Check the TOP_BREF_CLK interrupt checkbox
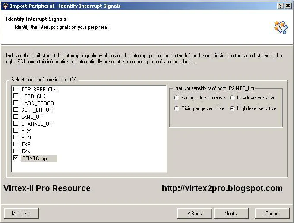 tap(16, 90)
